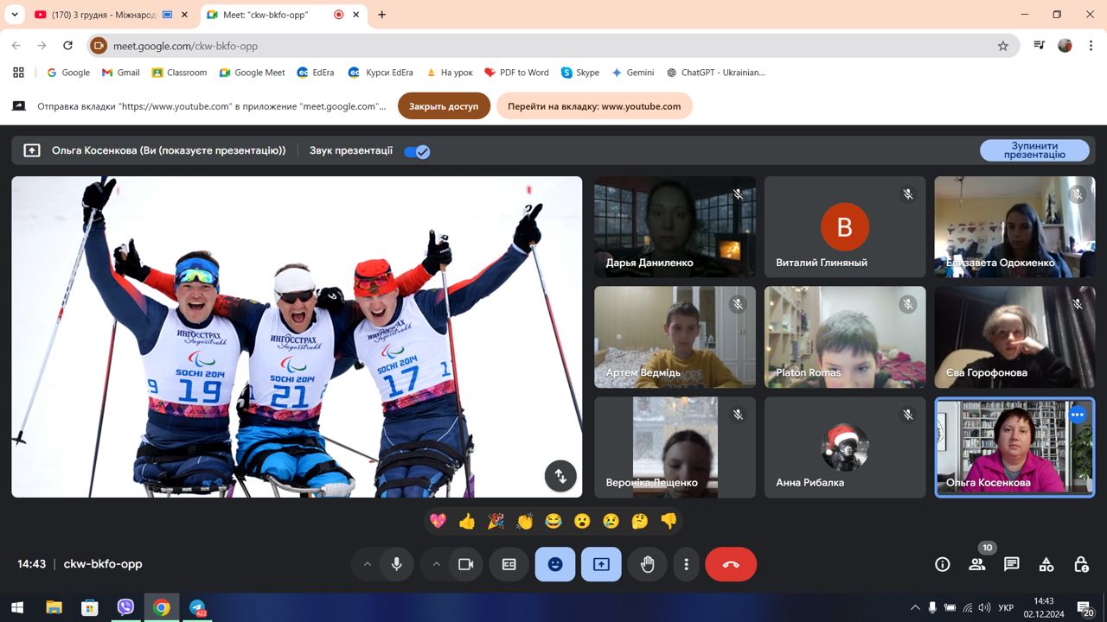Open more options three-dot menu
This screenshot has height=622, width=1107.
point(686,564)
